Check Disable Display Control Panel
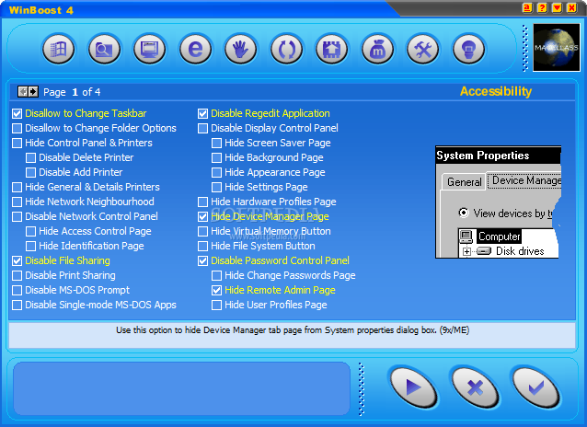 coord(203,129)
